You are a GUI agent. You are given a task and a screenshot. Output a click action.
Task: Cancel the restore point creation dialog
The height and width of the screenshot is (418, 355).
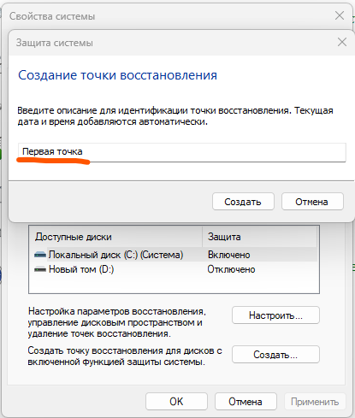click(x=312, y=202)
